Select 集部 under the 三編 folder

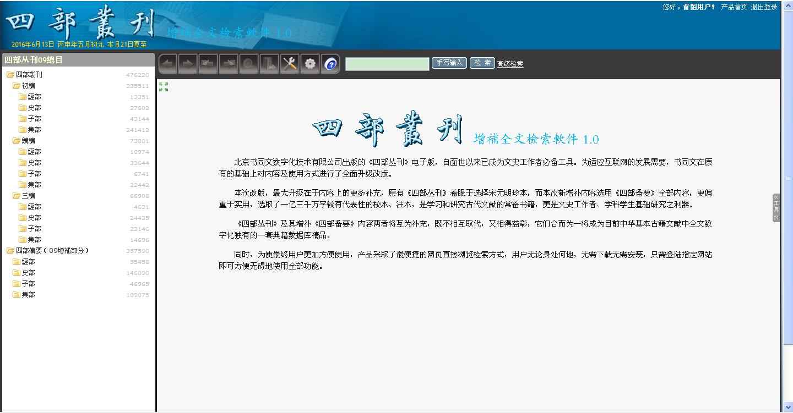pyautogui.click(x=34, y=240)
